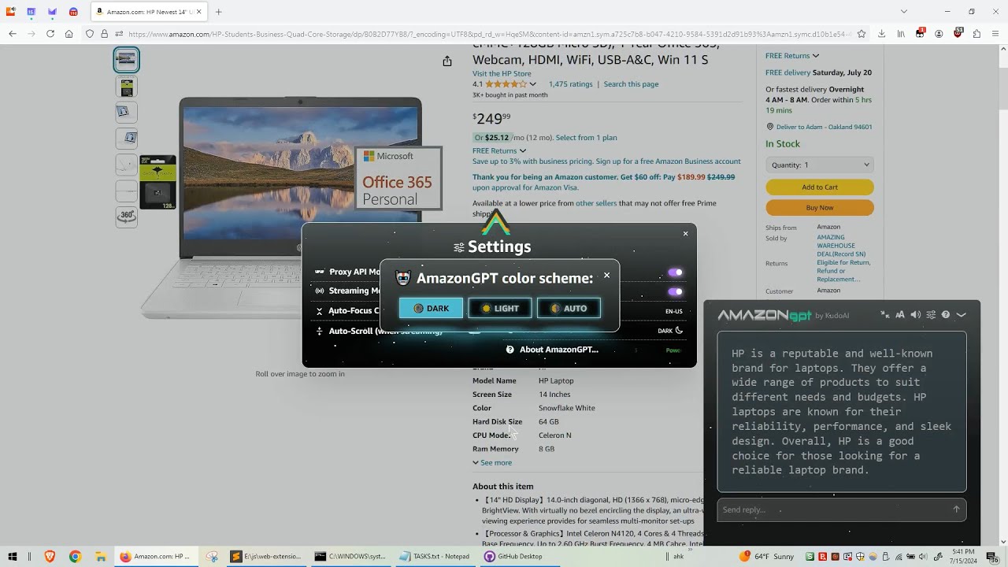This screenshot has height=567, width=1008.
Task: Click Add to Cart button
Action: (820, 187)
